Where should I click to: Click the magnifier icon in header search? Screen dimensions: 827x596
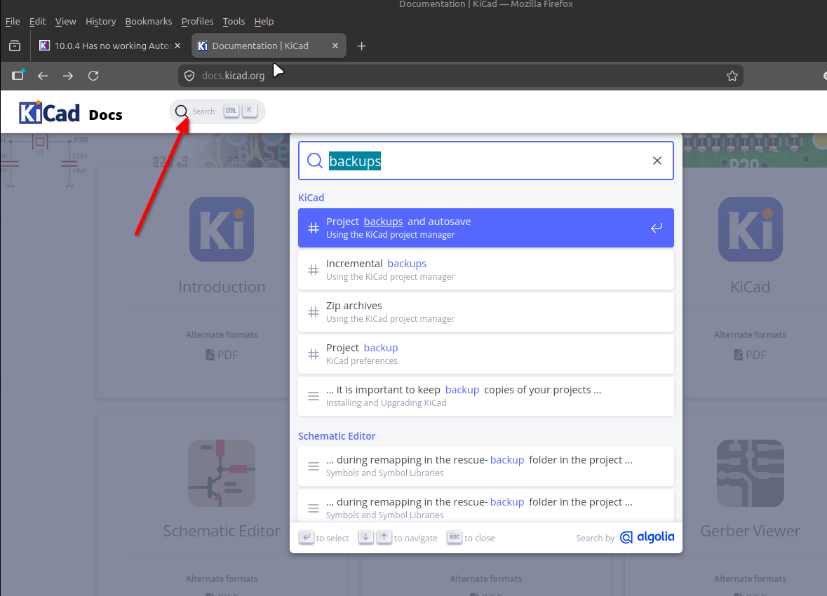tap(182, 111)
